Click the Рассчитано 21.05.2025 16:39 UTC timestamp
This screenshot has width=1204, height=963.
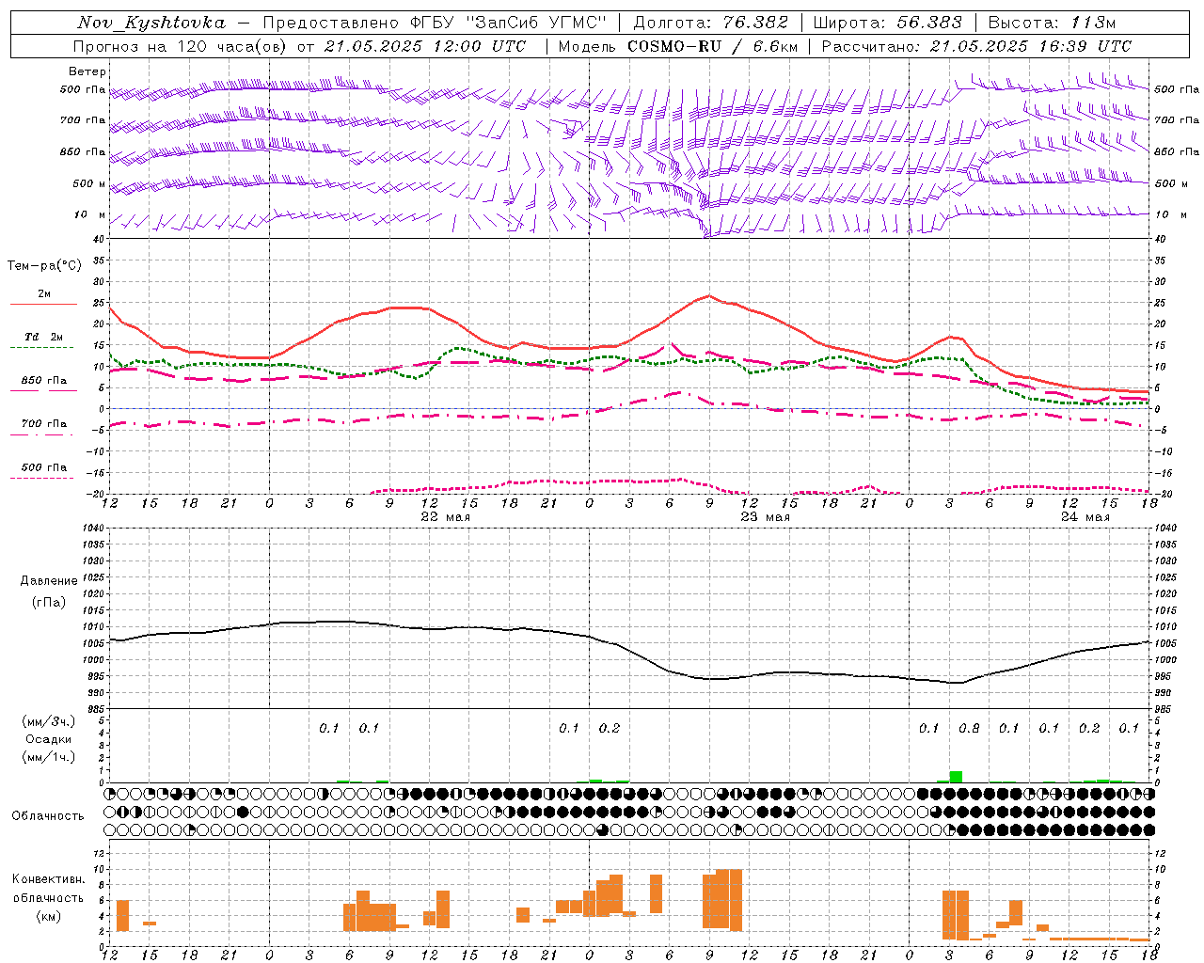click(x=977, y=46)
